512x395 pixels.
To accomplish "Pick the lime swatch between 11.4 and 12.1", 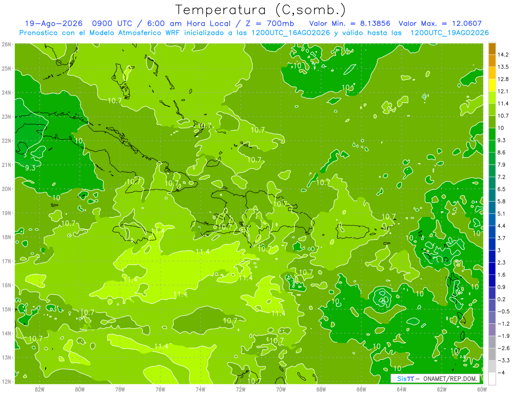I will point(492,97).
